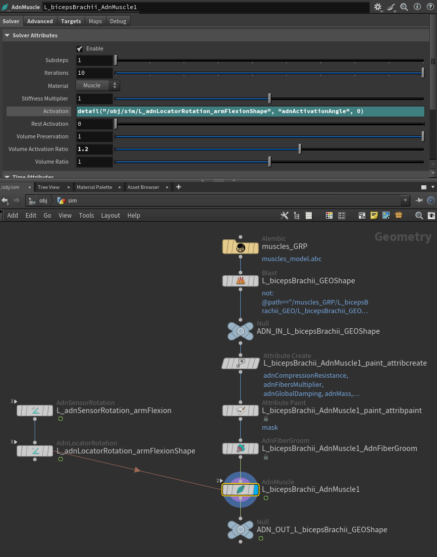Toggle the Enable checkbox in Solver Attributes
The height and width of the screenshot is (557, 437).
point(80,48)
